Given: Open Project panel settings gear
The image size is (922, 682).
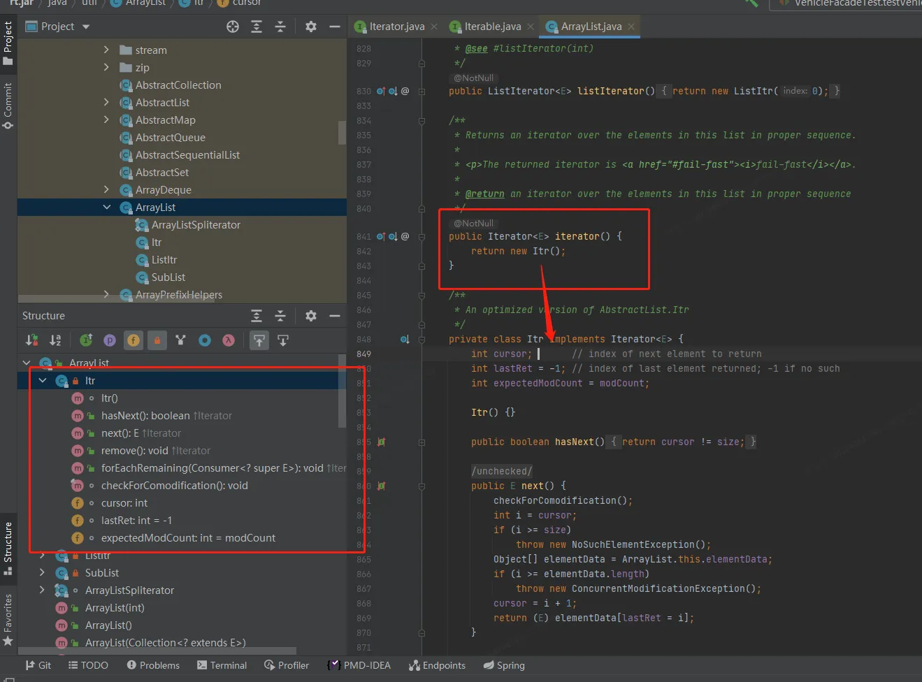Looking at the screenshot, I should (311, 27).
